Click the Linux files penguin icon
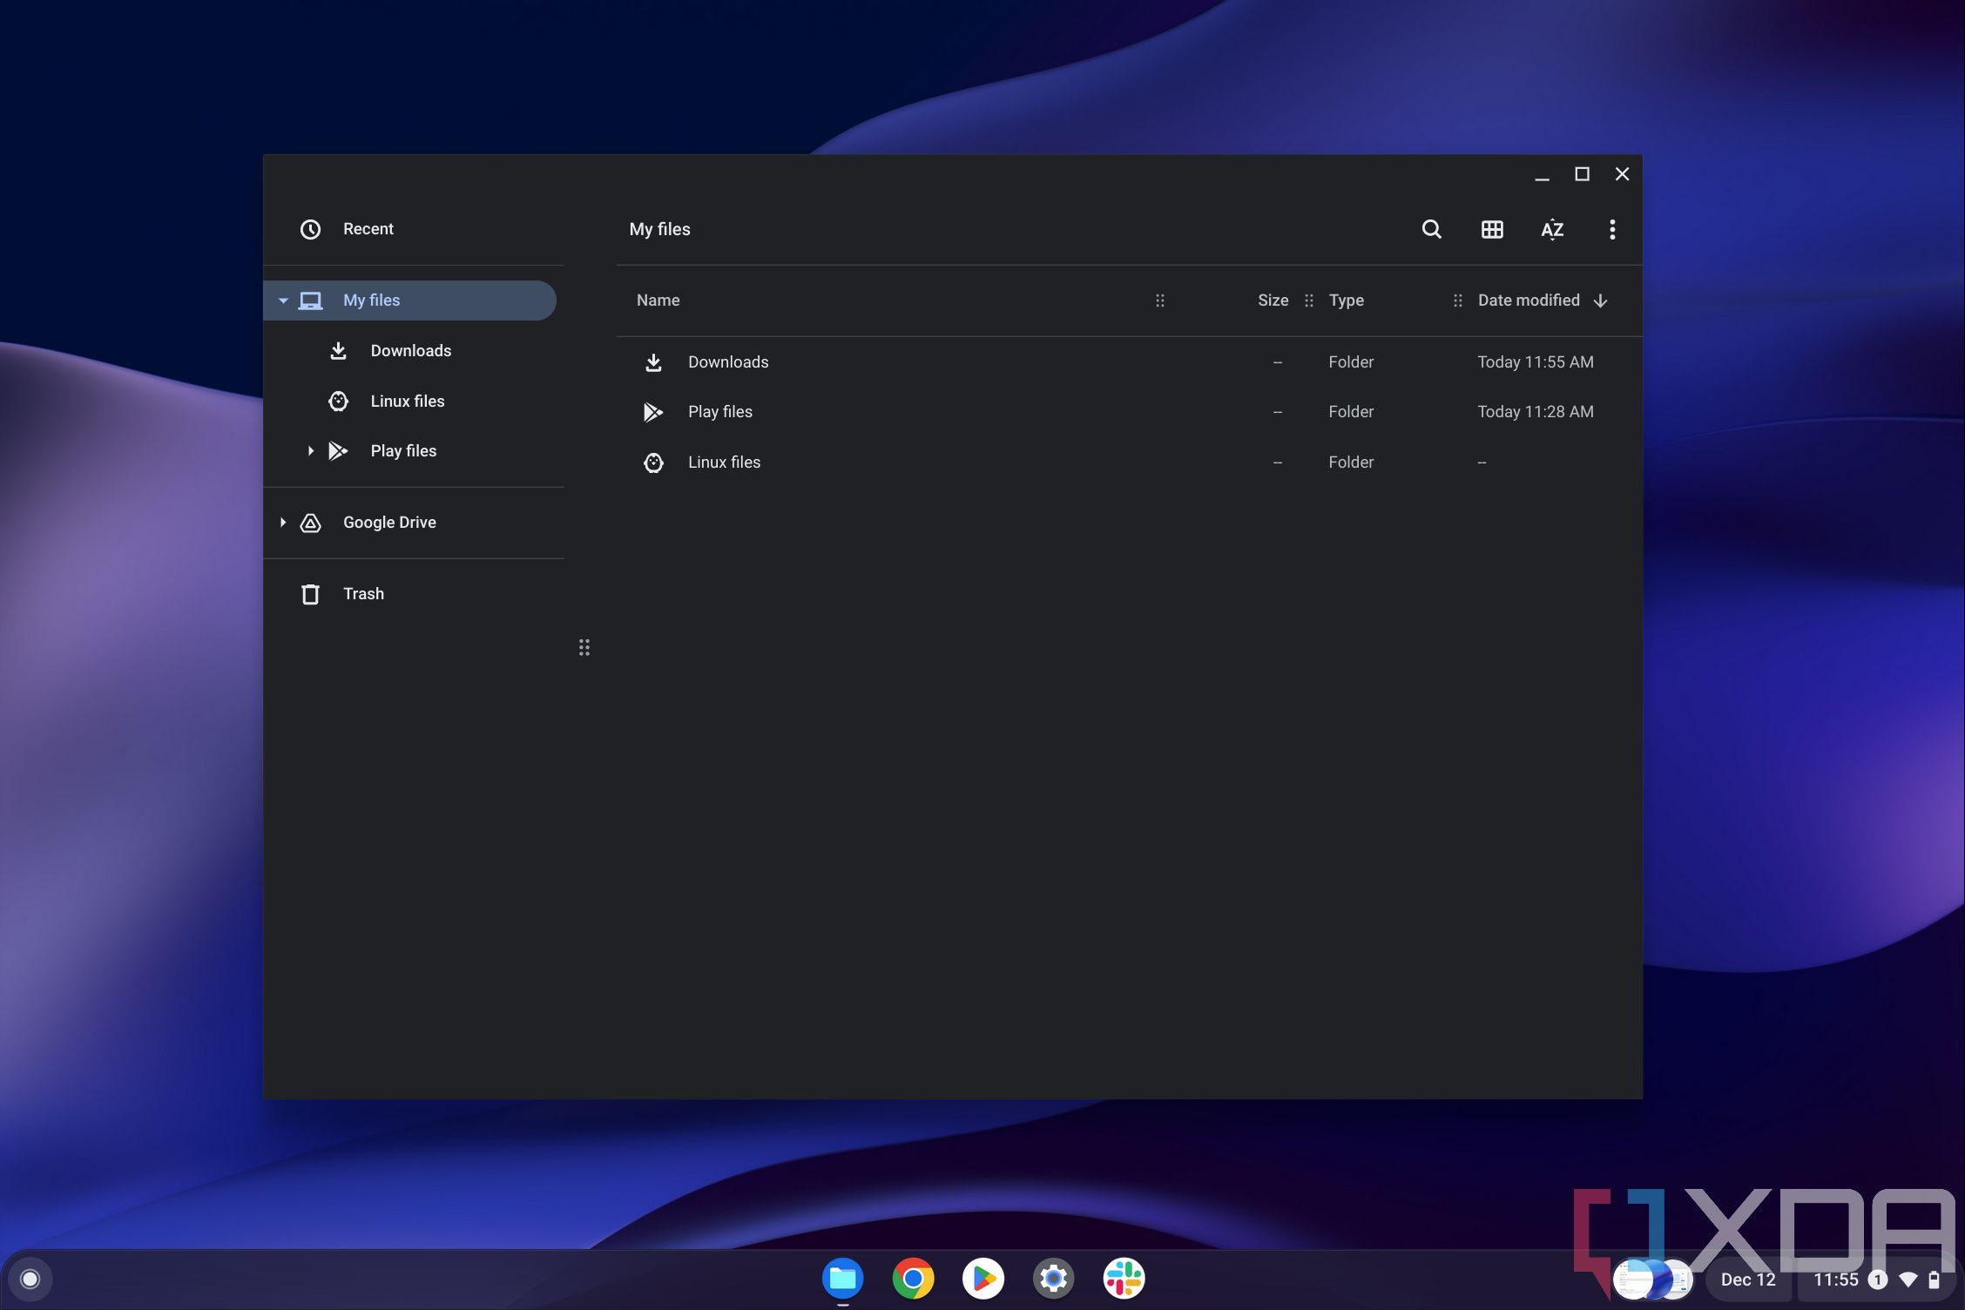This screenshot has width=1965, height=1310. [338, 401]
